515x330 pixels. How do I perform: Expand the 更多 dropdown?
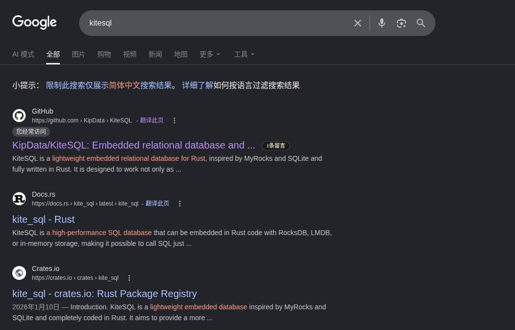coord(210,54)
